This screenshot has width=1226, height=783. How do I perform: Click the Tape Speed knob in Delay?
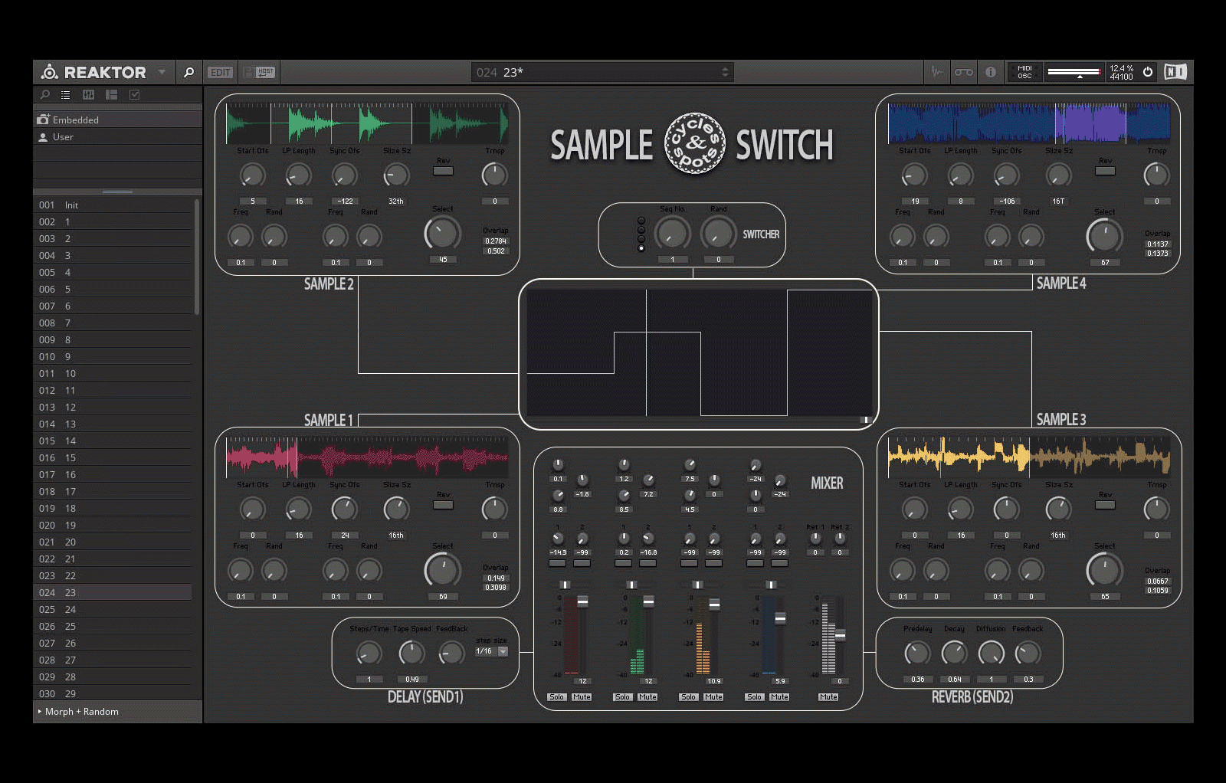(411, 654)
